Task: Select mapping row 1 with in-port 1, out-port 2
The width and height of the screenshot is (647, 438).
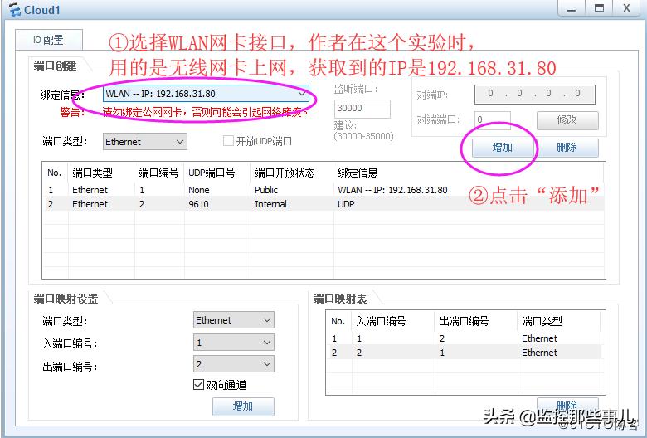Action: (x=465, y=338)
